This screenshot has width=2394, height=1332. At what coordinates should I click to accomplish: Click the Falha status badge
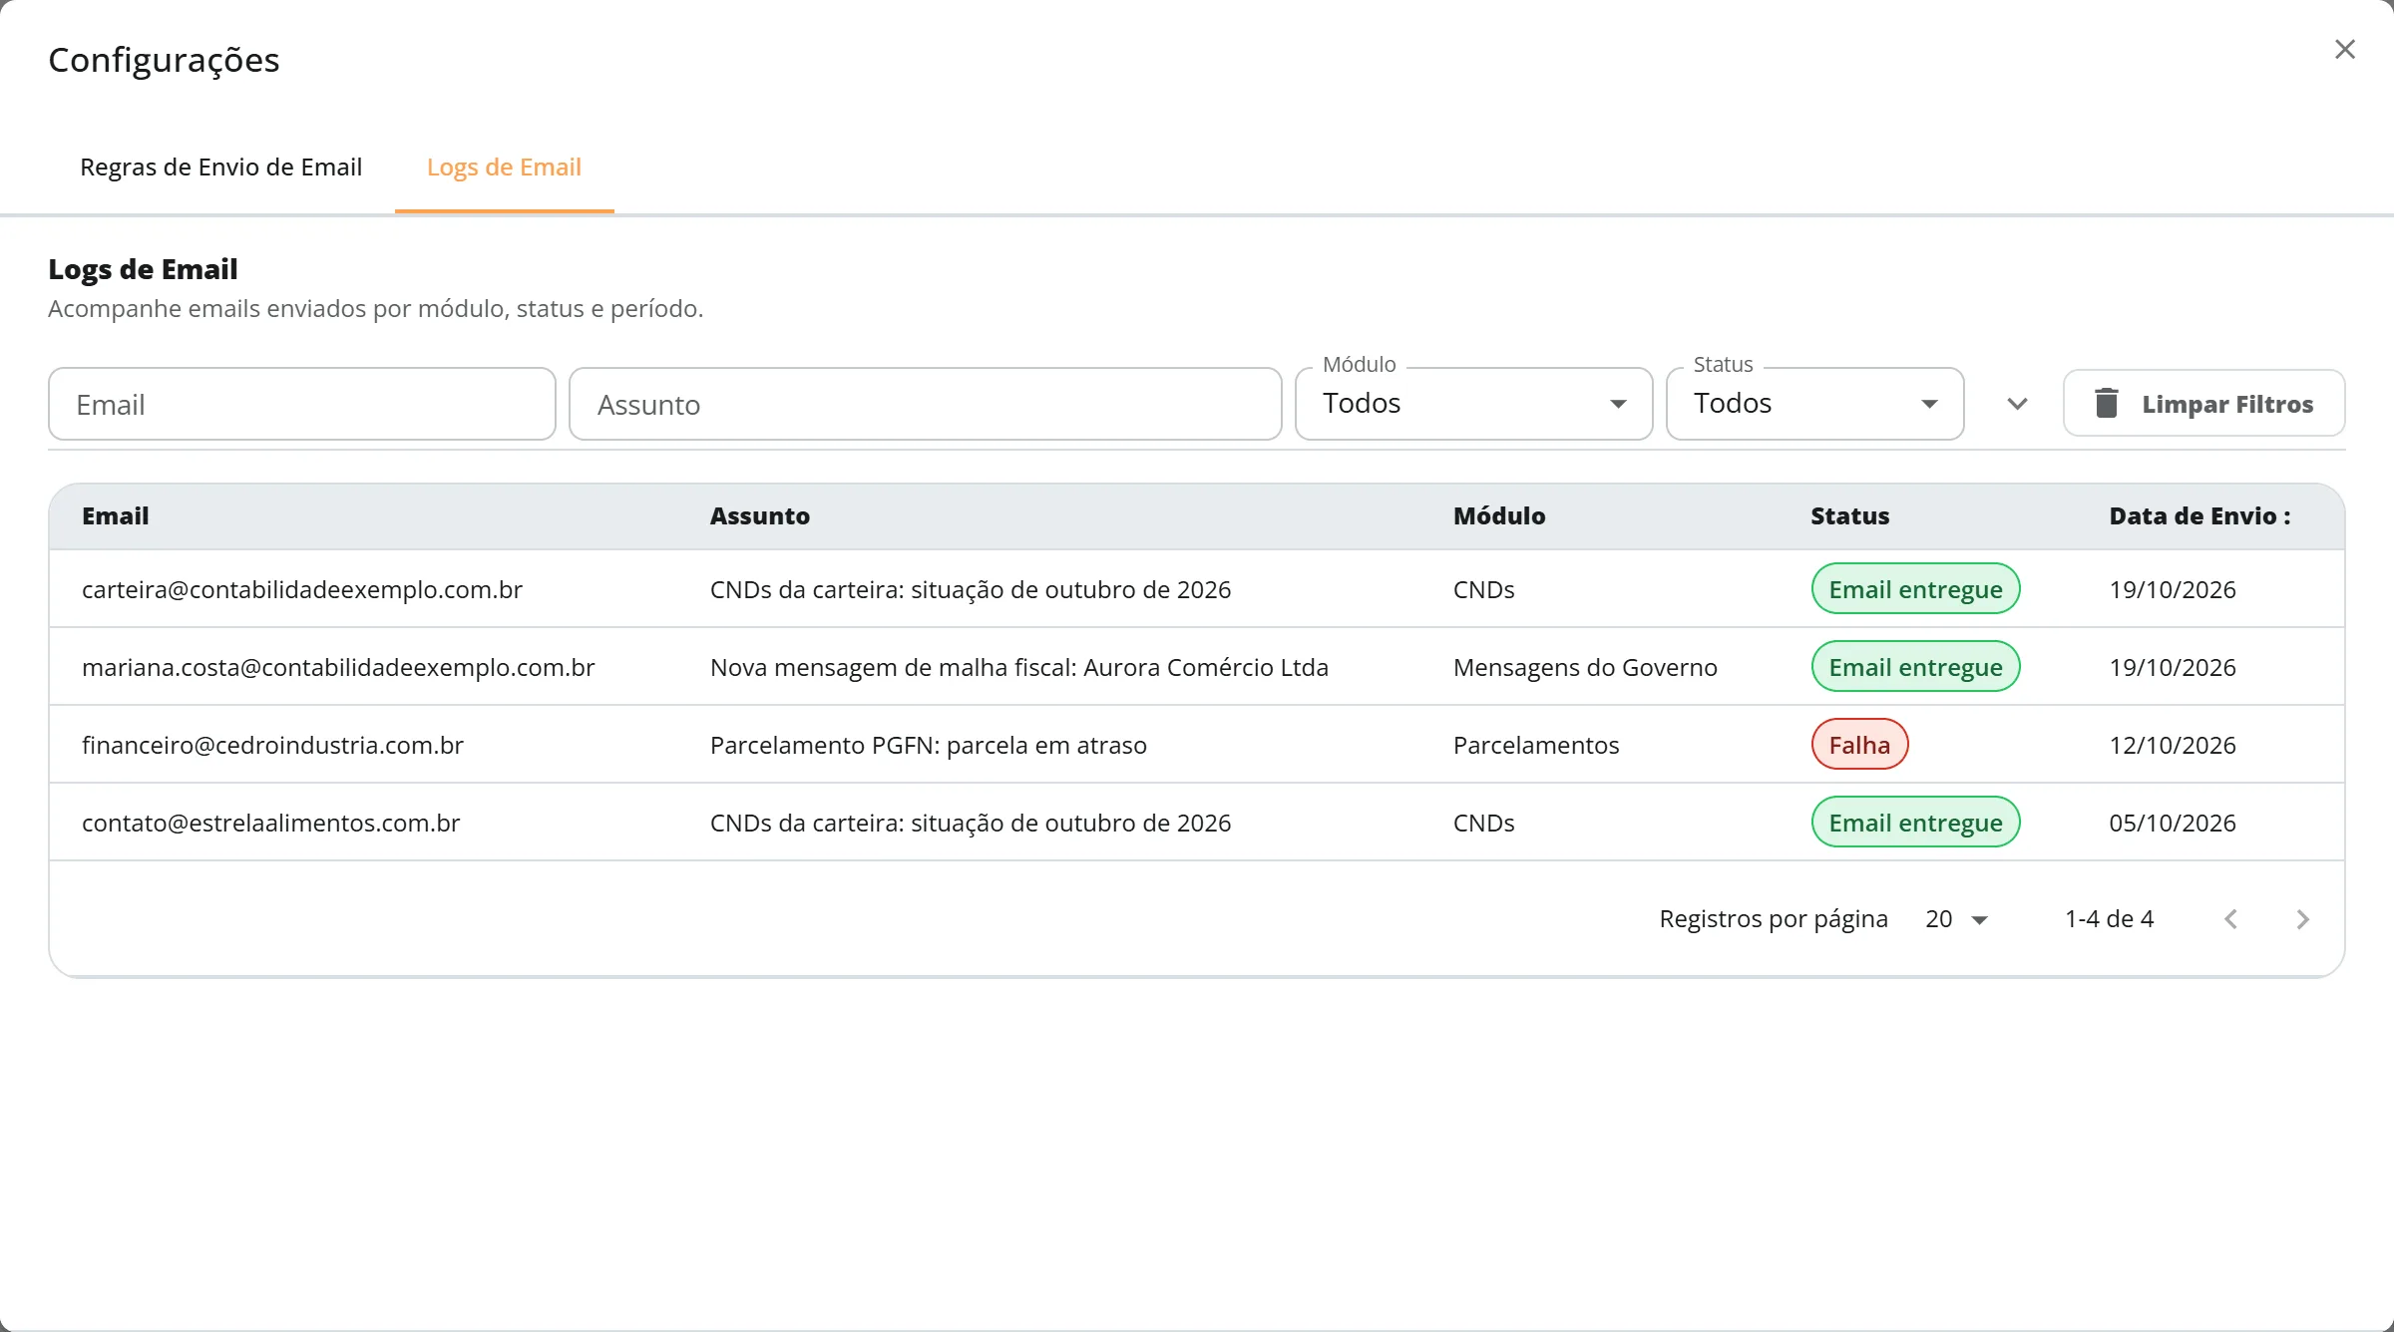coord(1859,745)
